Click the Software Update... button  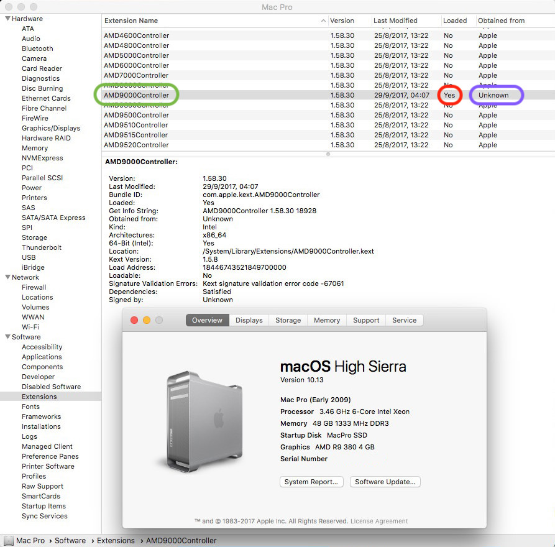(x=385, y=482)
